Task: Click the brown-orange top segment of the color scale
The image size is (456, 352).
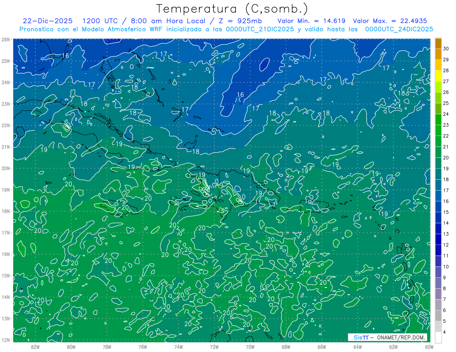Action: click(x=438, y=43)
